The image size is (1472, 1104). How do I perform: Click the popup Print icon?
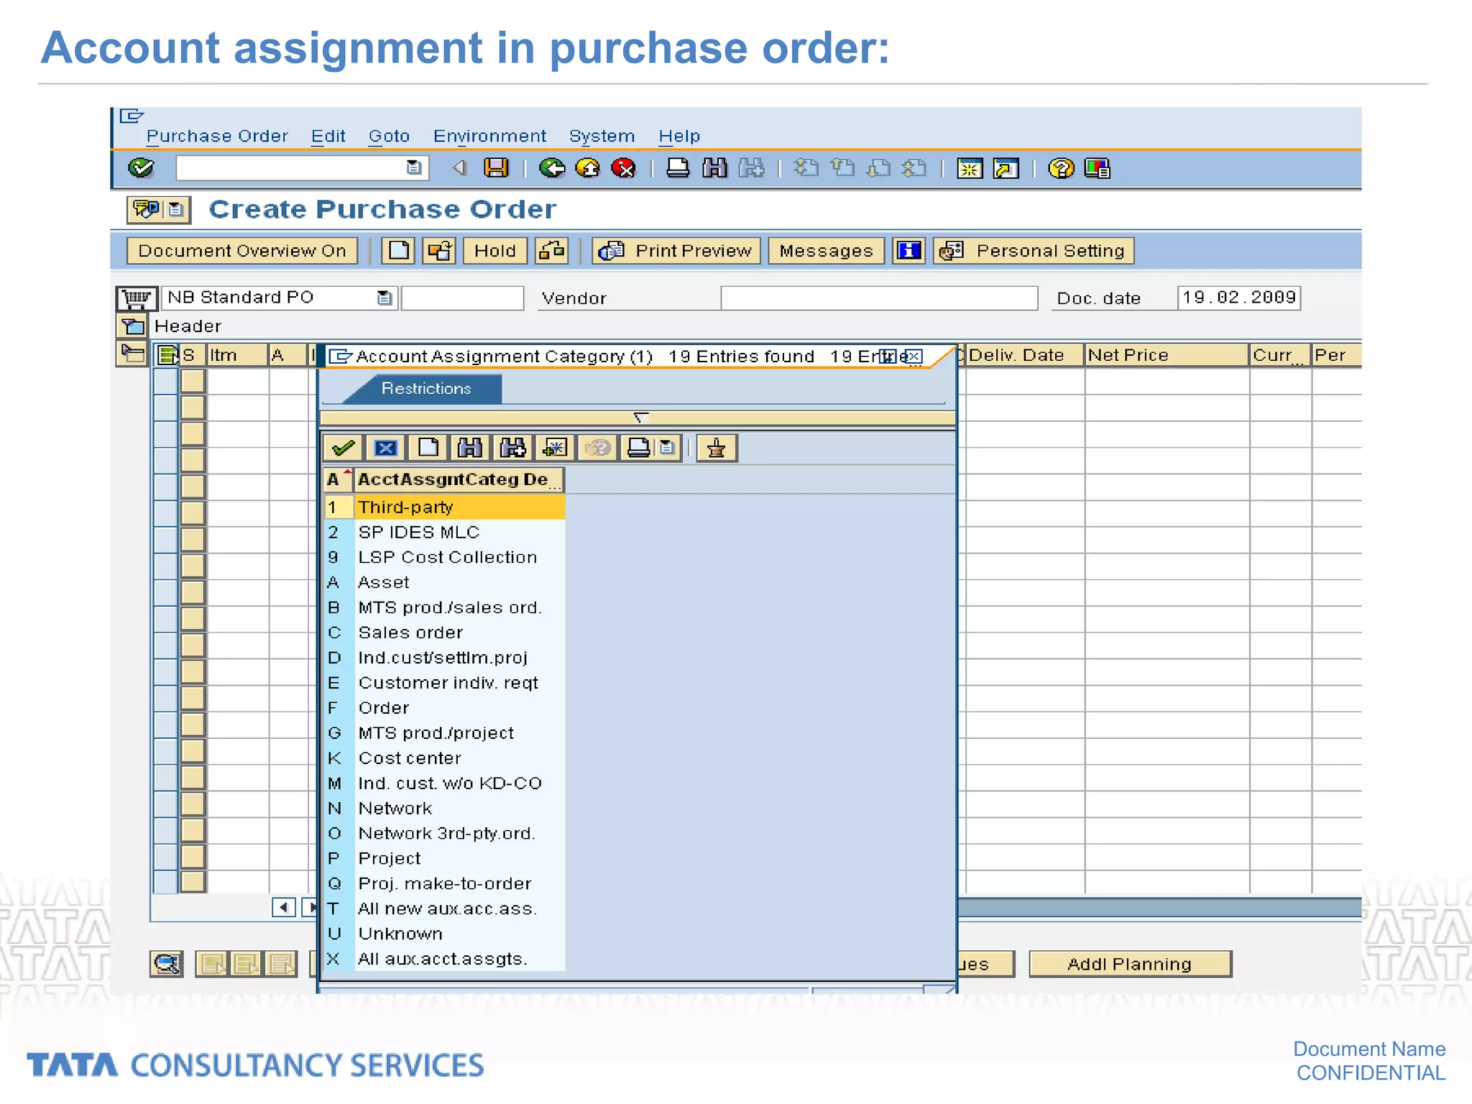638,448
